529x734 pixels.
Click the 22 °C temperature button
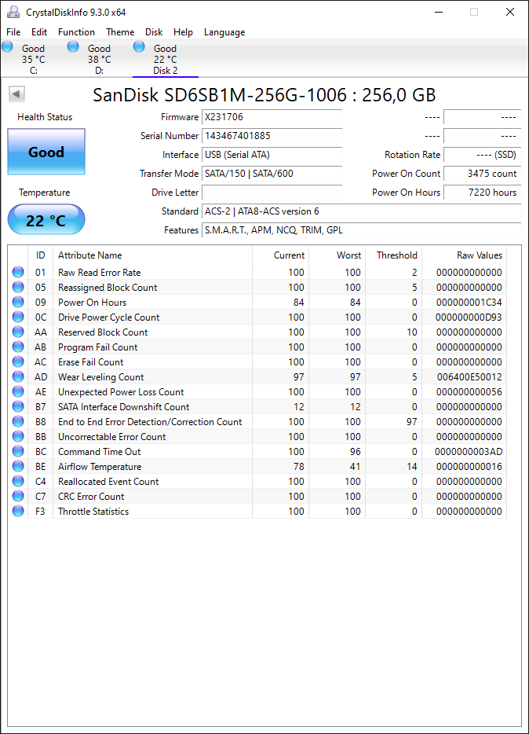46,219
